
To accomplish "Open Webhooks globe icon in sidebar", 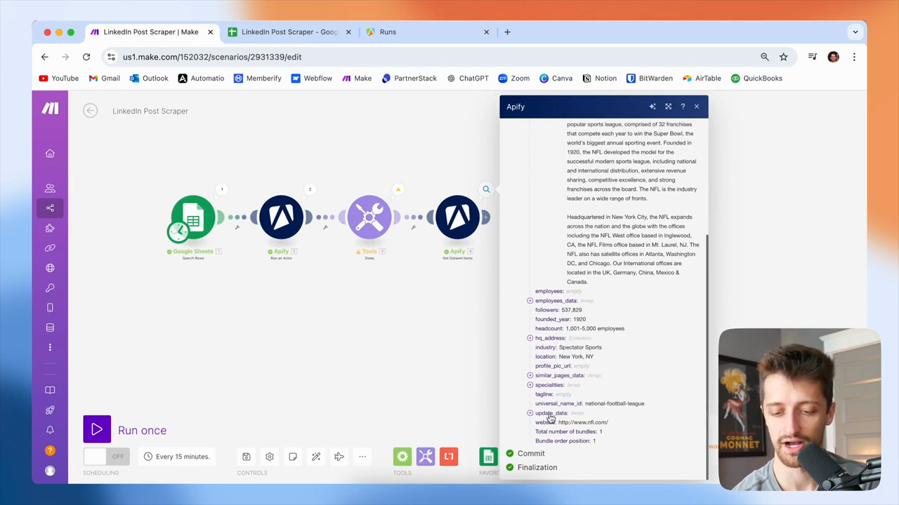I will pos(50,268).
